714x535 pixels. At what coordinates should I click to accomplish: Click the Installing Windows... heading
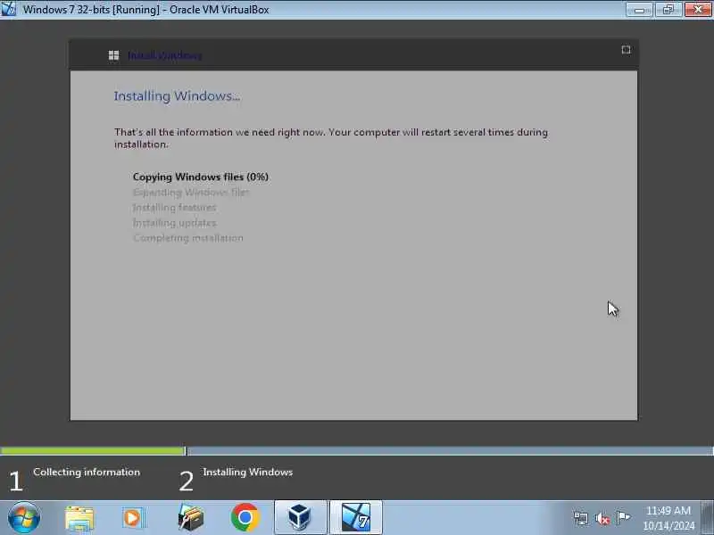coord(177,96)
